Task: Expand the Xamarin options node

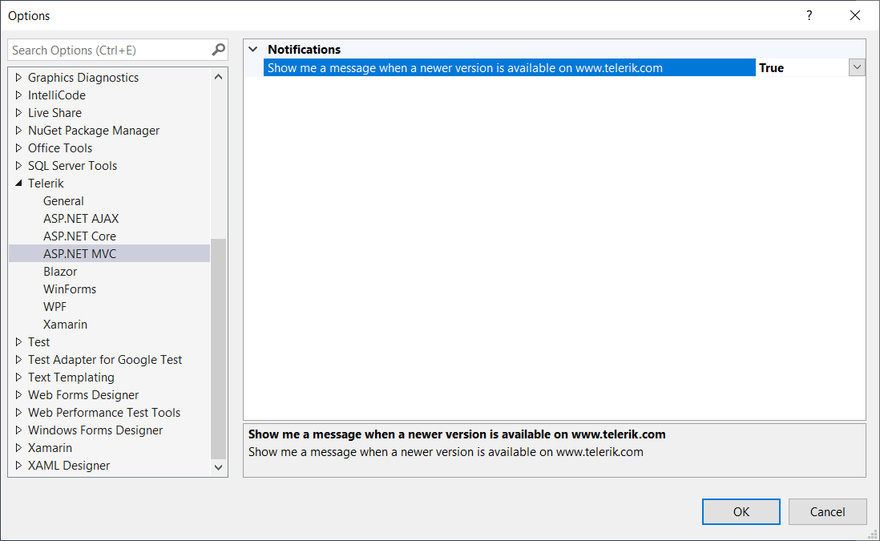Action: tap(18, 447)
